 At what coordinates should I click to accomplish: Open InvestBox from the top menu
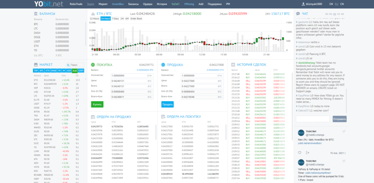pos(117,4)
